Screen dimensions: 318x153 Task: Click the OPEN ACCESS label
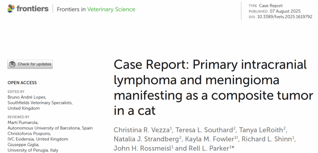[22, 83]
